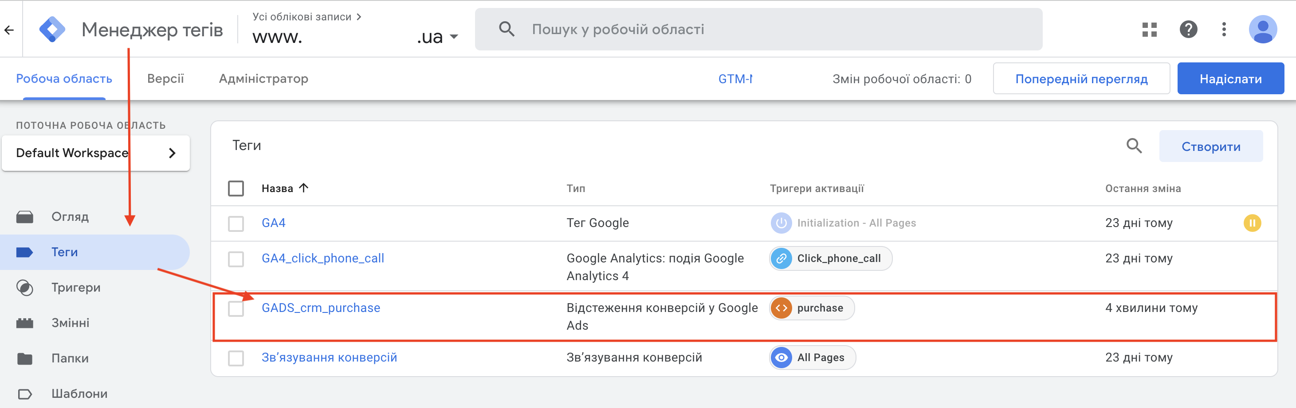This screenshot has width=1296, height=408.
Task: Open the Google apps grid icon
Action: tap(1150, 30)
